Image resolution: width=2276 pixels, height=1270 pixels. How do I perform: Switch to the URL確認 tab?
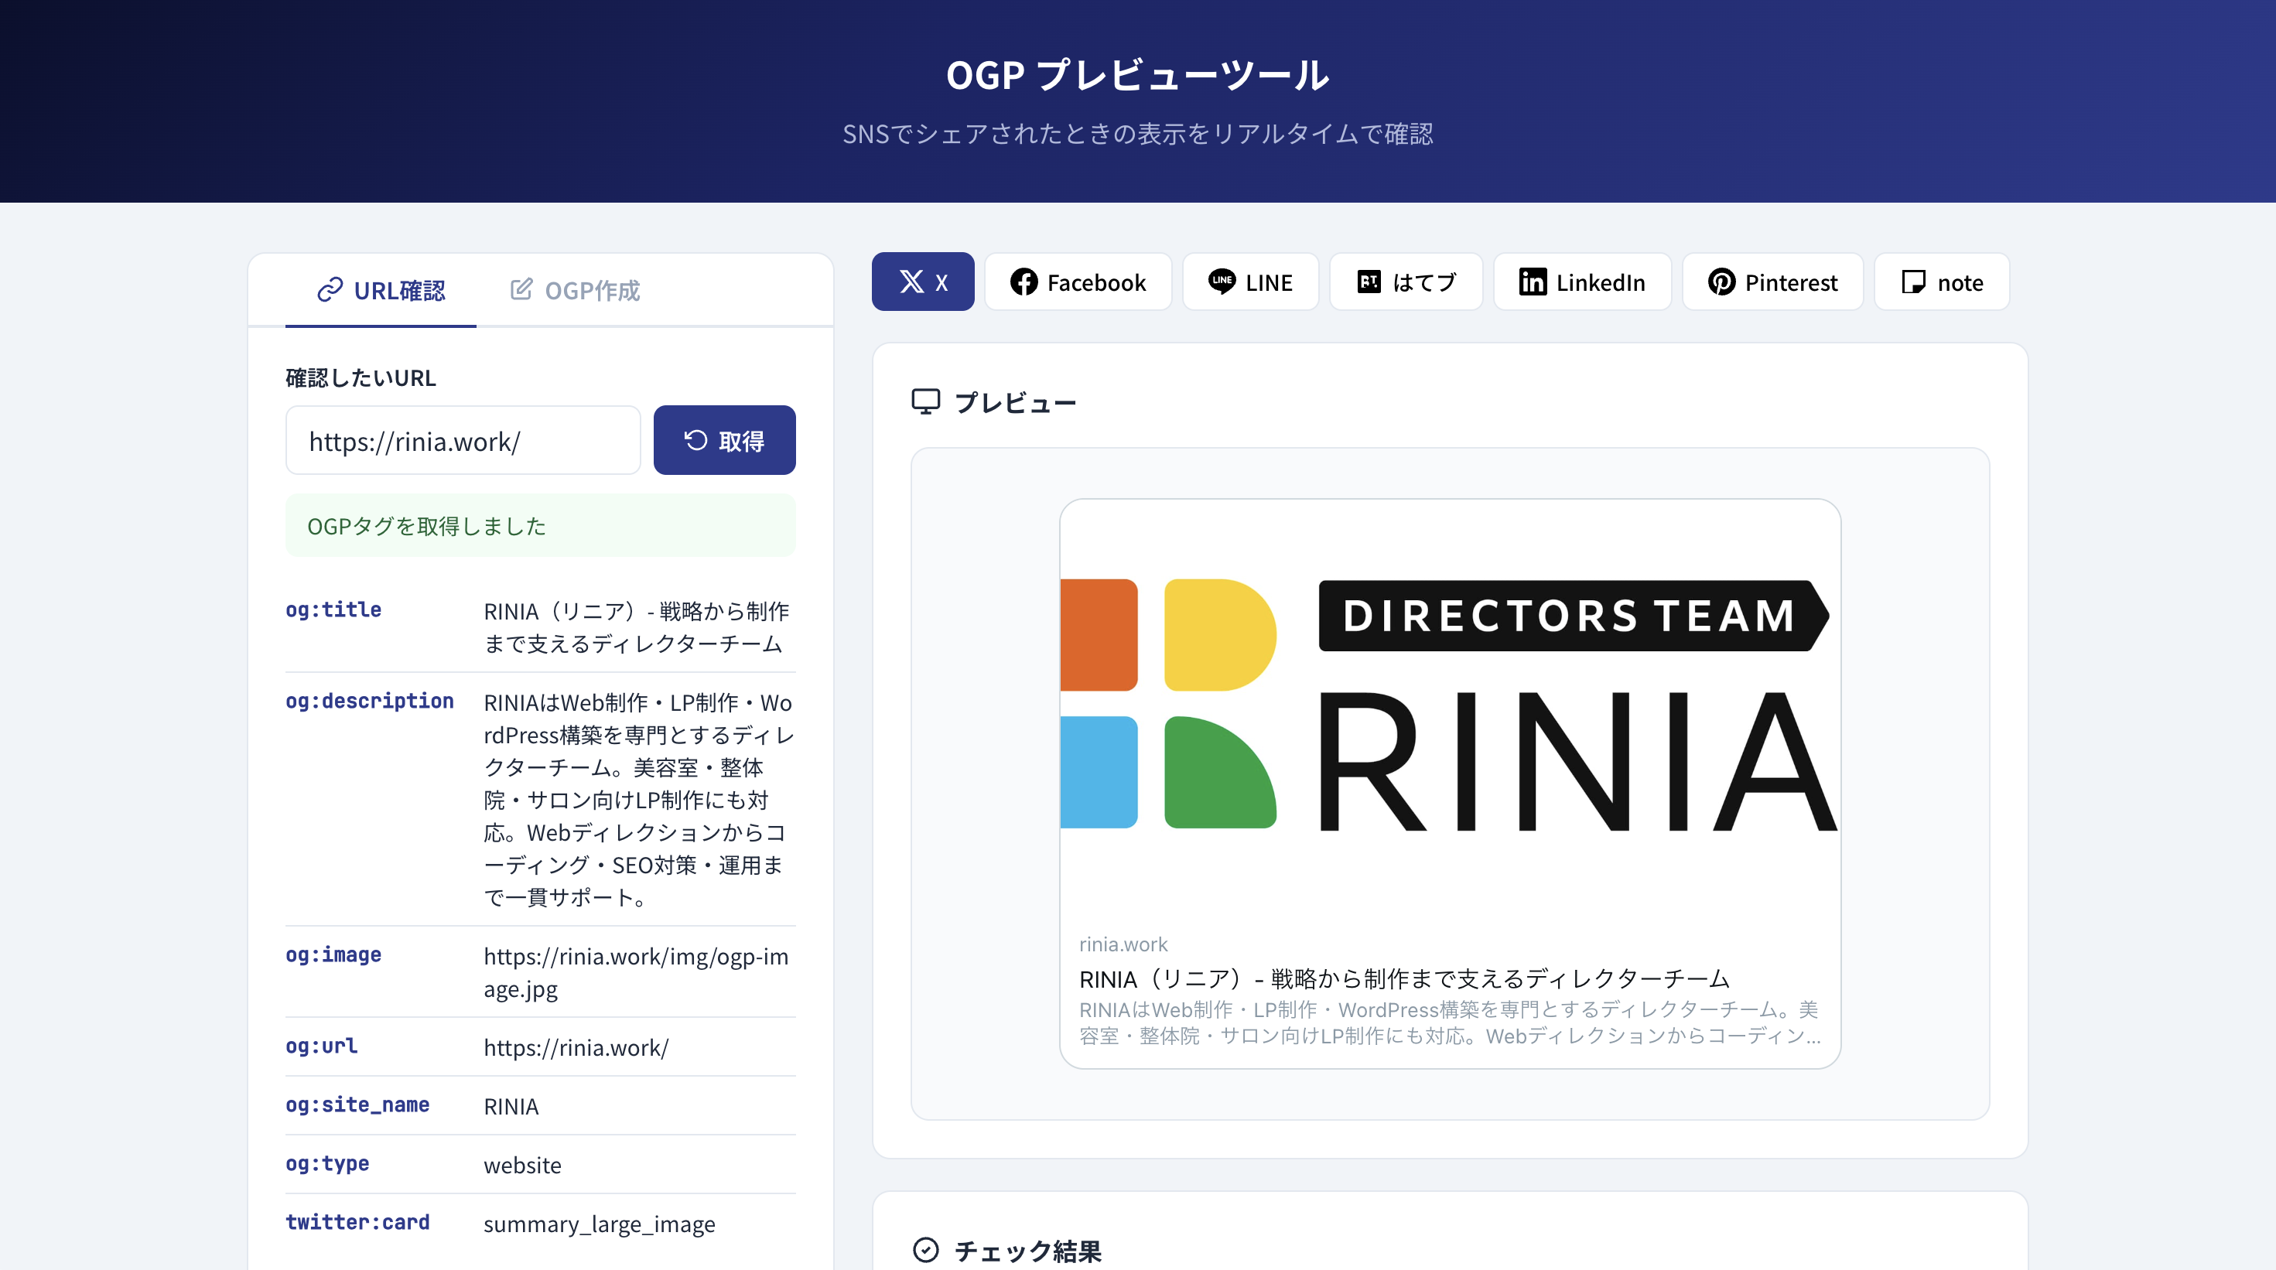coord(381,291)
